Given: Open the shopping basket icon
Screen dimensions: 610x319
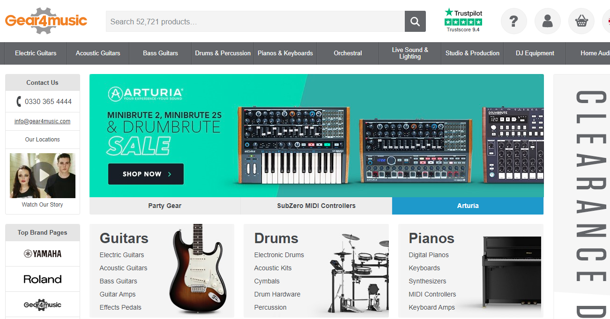Looking at the screenshot, I should [x=581, y=21].
